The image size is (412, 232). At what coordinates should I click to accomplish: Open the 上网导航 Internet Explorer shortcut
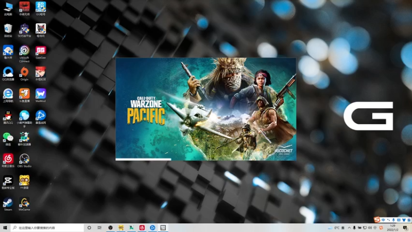pos(8,95)
